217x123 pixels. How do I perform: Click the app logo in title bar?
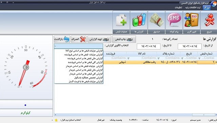point(214,4)
